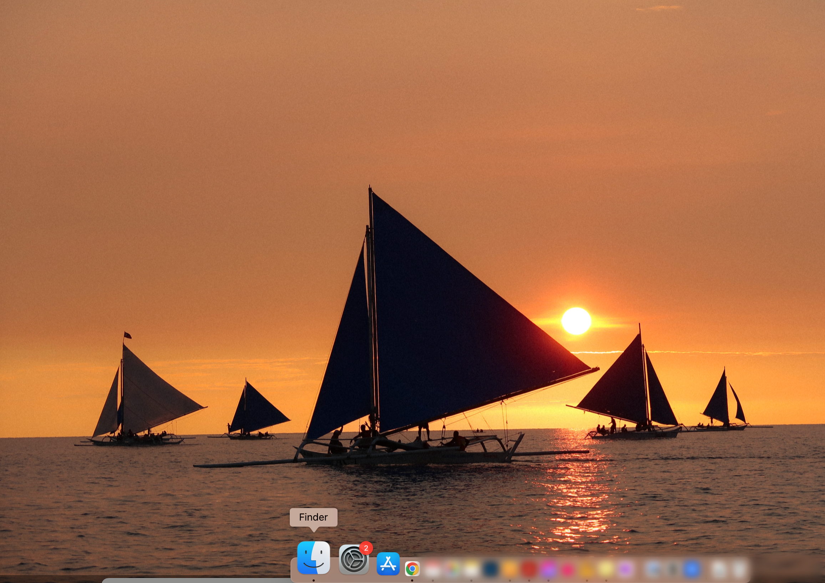Open Finder from the dock

(x=313, y=558)
